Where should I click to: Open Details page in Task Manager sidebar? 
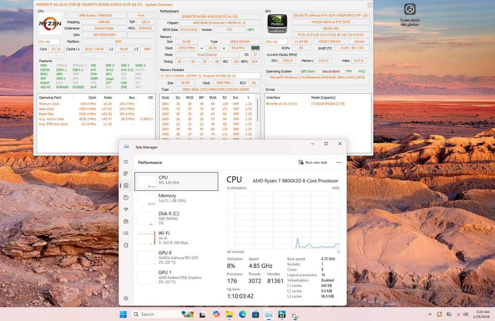(x=126, y=233)
